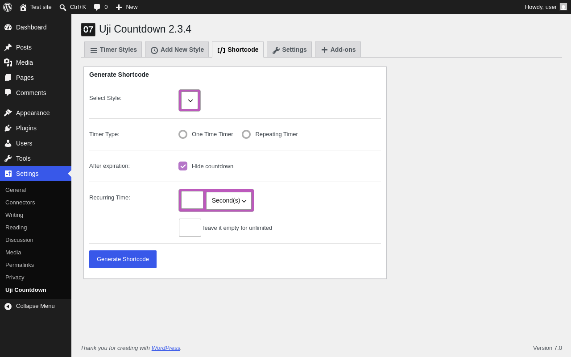Click the Appearance paintbrush icon
The image size is (571, 357).
pos(8,113)
